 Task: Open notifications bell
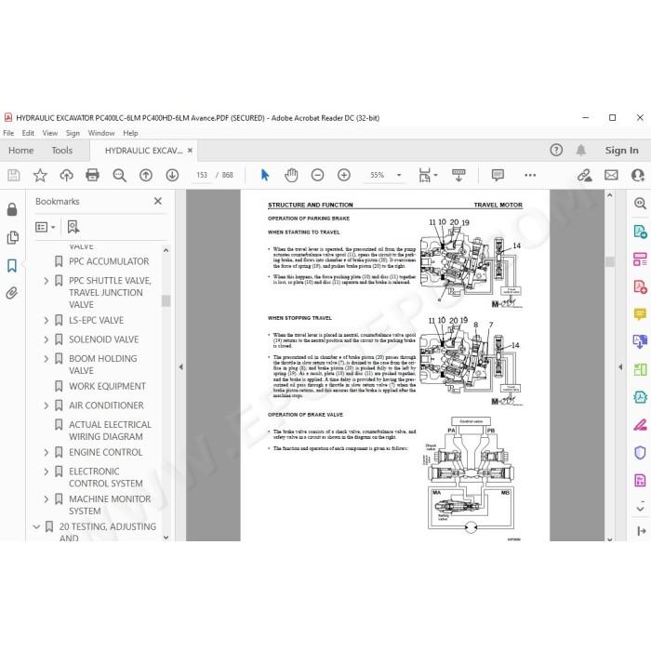(581, 150)
